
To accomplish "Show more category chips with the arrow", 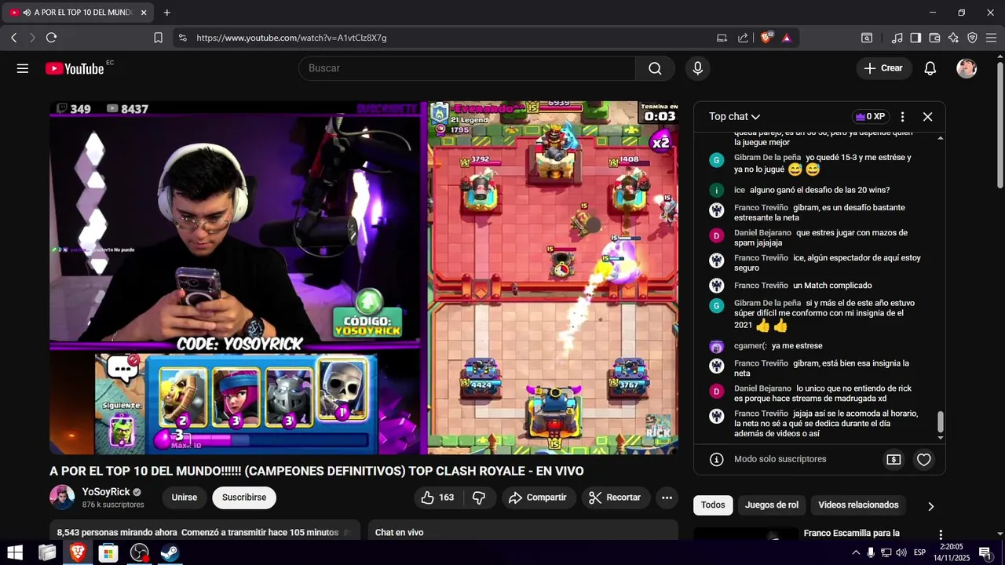I will 930,506.
